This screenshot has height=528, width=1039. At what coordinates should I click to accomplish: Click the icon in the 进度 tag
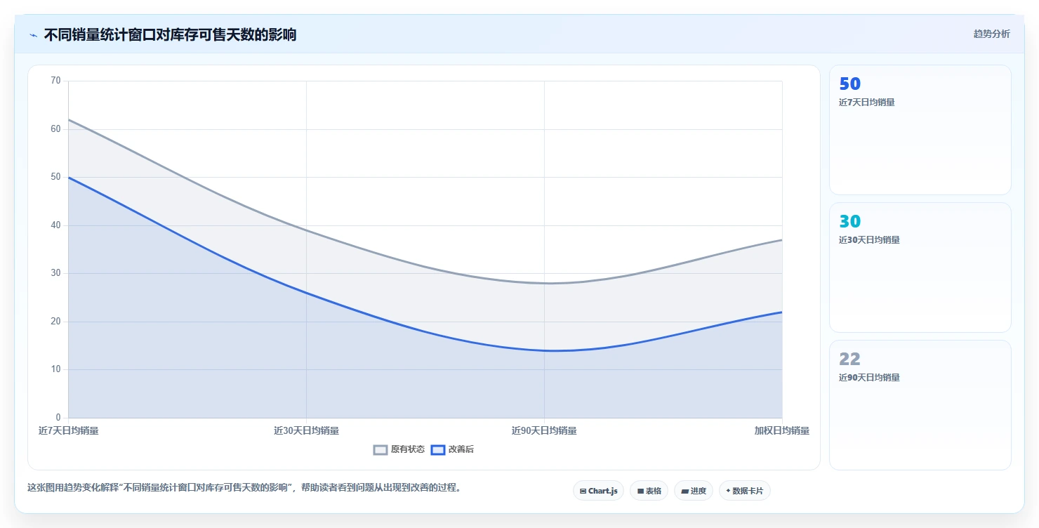684,491
